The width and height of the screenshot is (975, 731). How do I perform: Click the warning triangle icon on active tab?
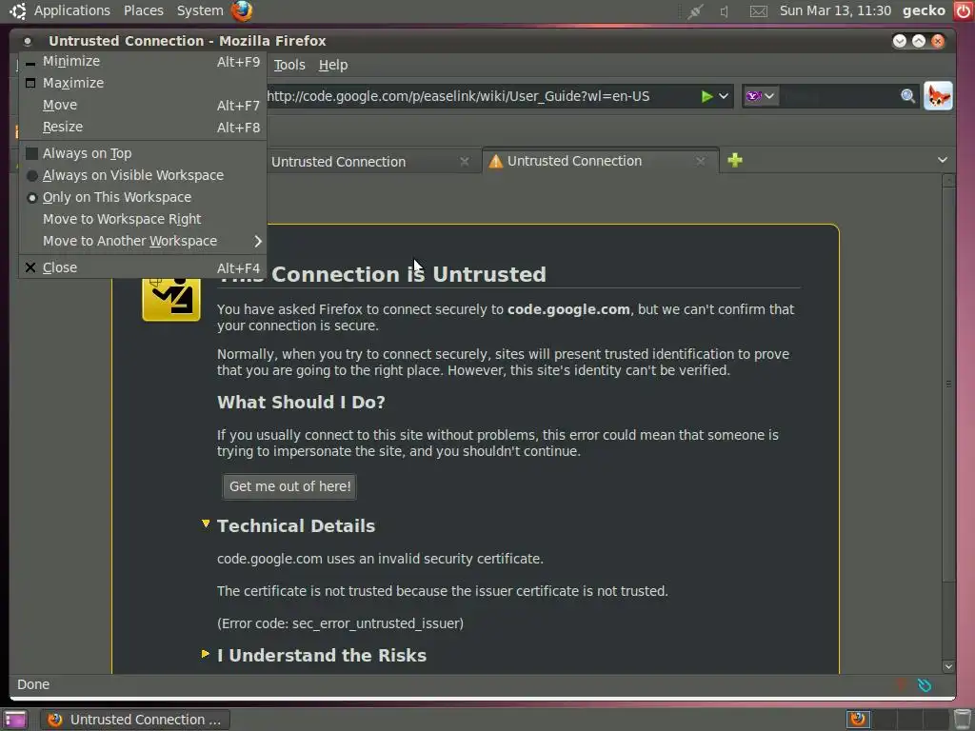[x=495, y=162]
